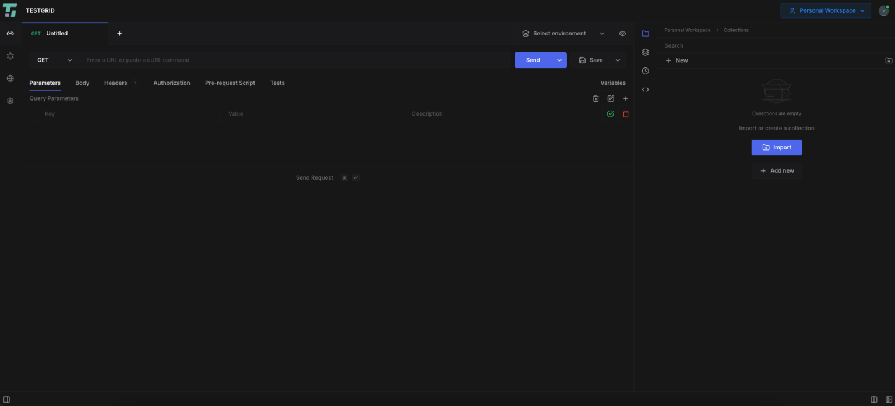Click the TESTGRID title text

[40, 10]
